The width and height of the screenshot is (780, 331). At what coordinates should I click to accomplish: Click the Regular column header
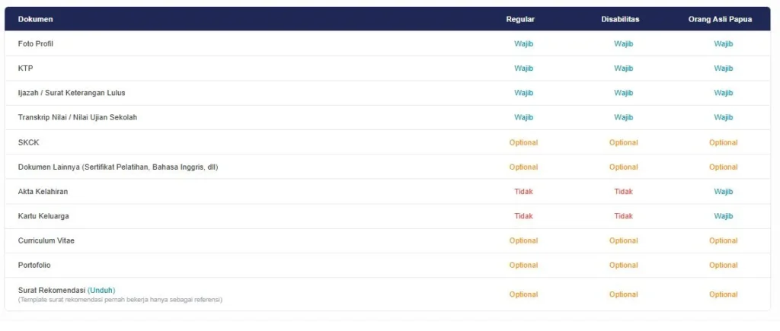[520, 19]
